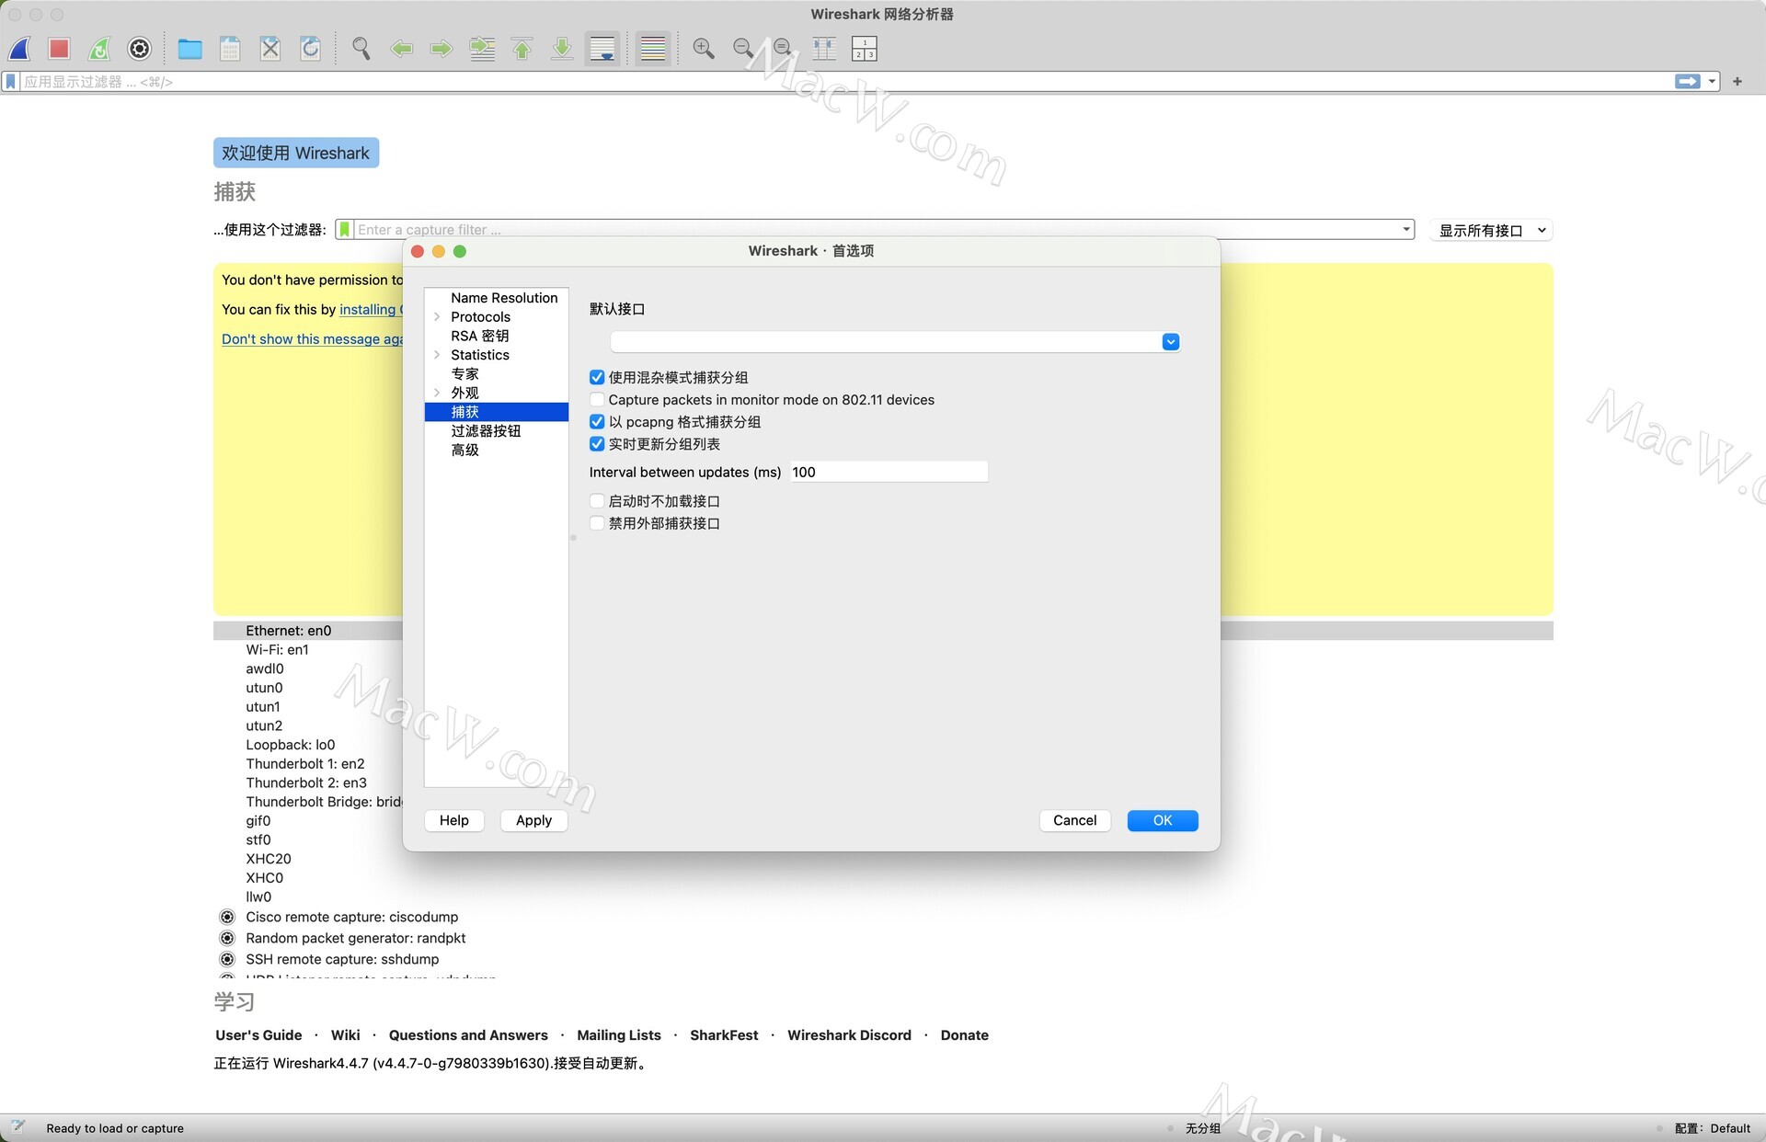The height and width of the screenshot is (1142, 1766).
Task: Select SSH remote capture sshdump interface
Action: (342, 959)
